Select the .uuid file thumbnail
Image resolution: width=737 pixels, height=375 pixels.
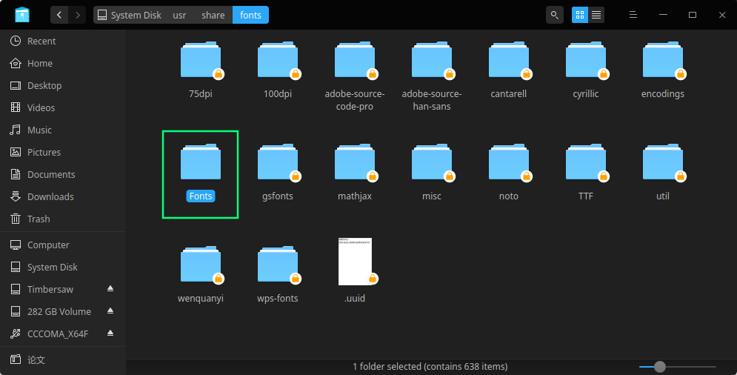(355, 262)
